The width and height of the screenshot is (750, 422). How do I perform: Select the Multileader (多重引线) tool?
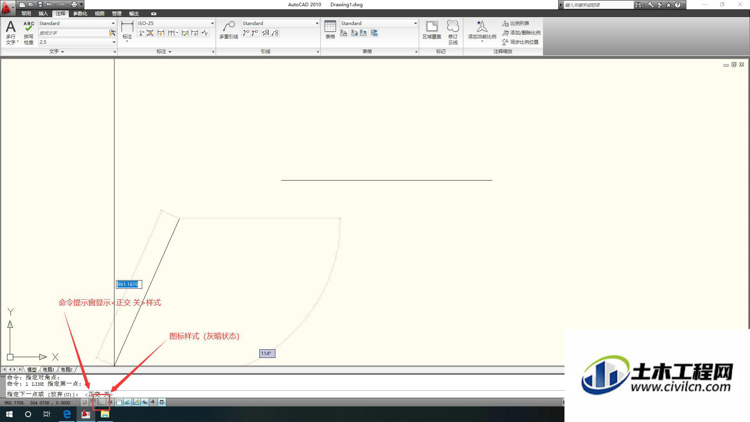(229, 30)
